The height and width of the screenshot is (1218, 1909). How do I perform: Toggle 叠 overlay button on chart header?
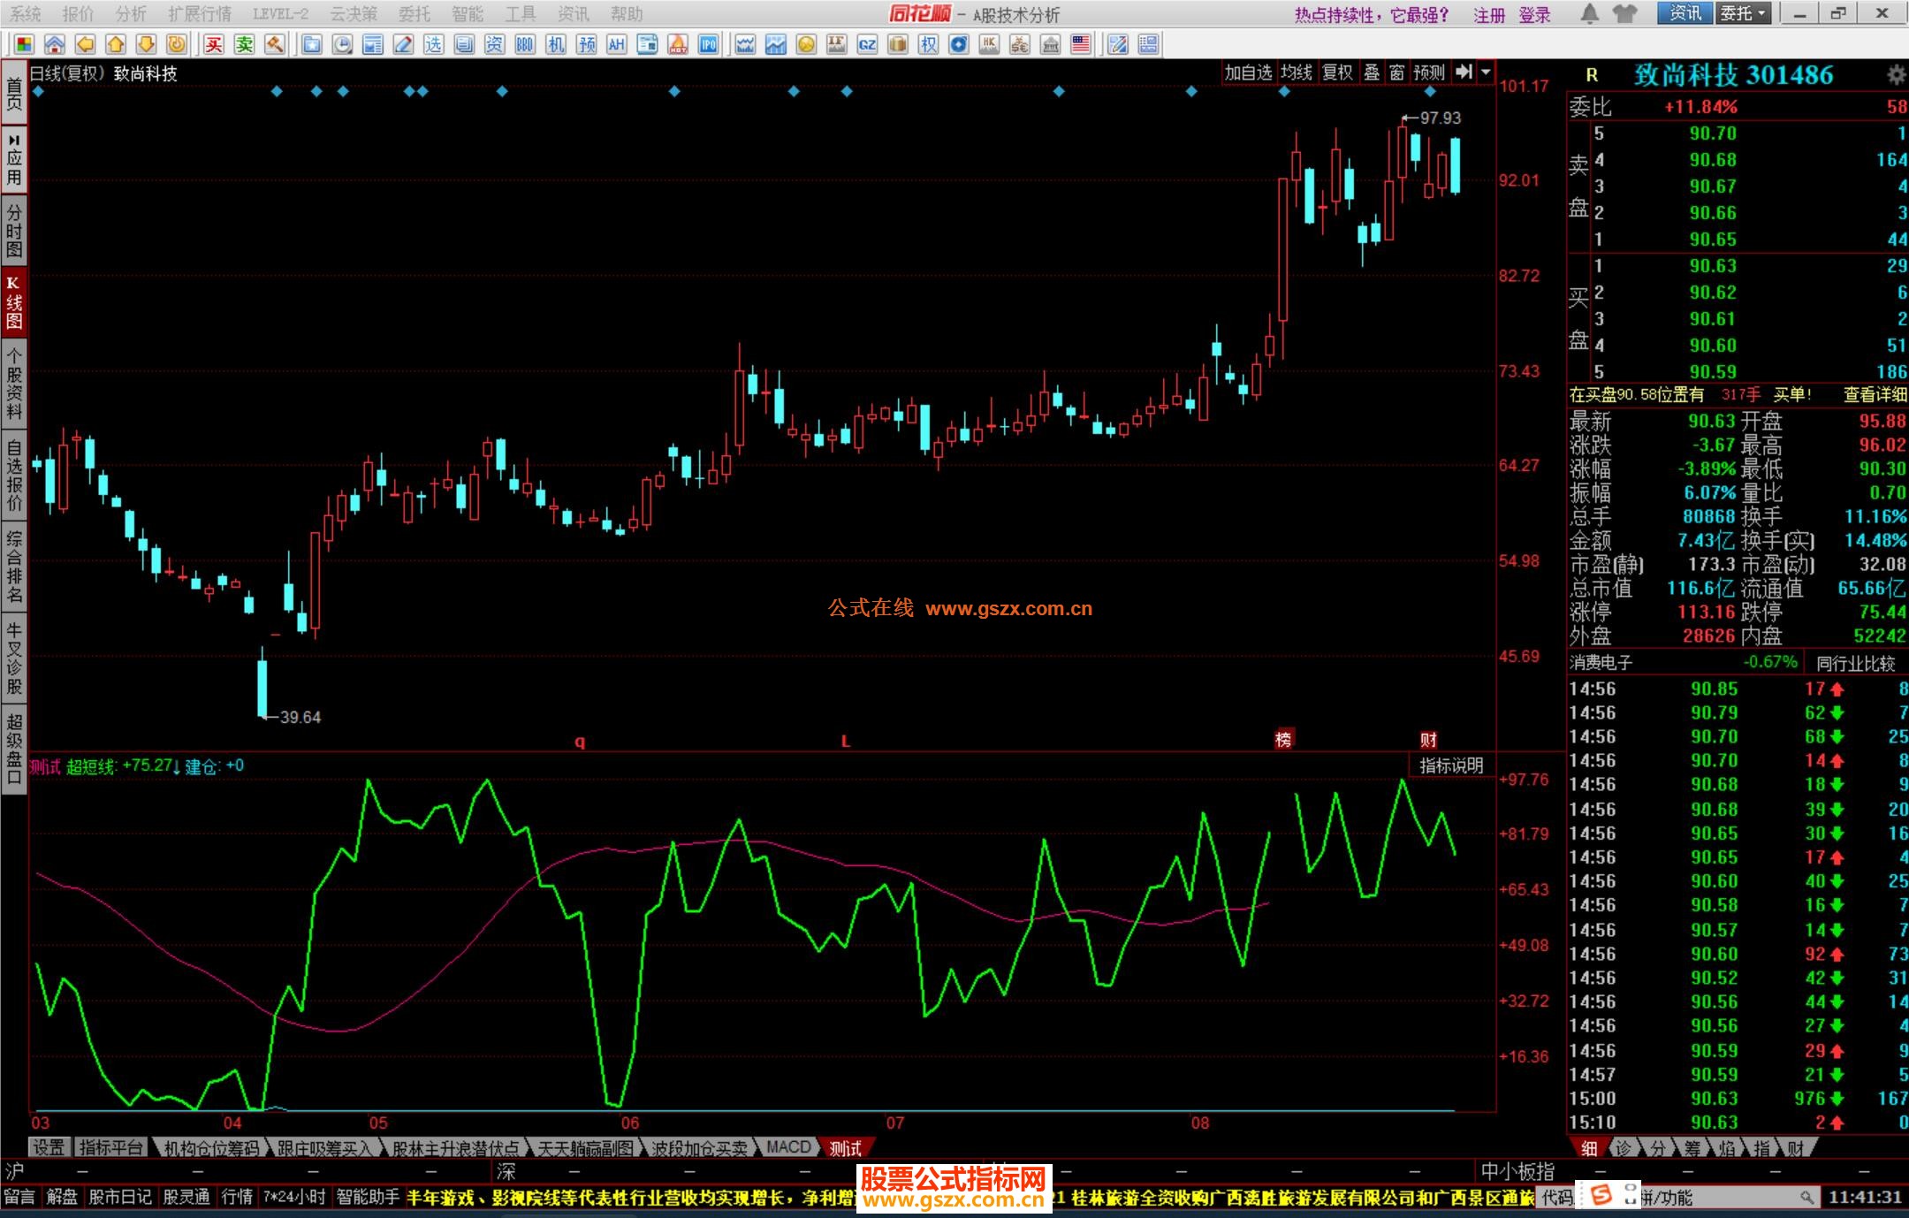1372,72
